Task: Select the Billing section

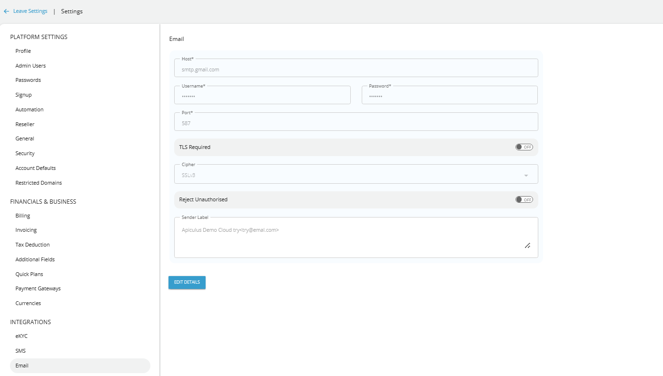Action: pos(22,215)
